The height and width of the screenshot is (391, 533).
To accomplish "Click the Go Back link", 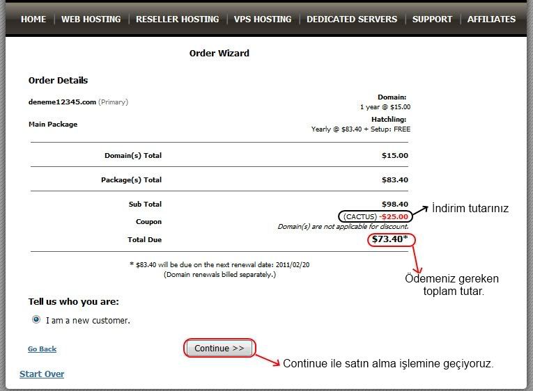I will (x=42, y=349).
